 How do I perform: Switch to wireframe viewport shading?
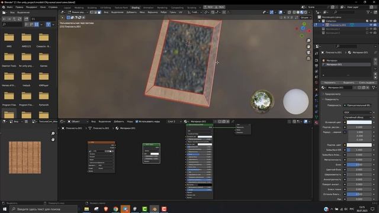pos(294,12)
